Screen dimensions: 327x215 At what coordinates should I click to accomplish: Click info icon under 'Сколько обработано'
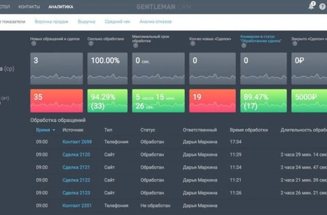[x=89, y=45]
